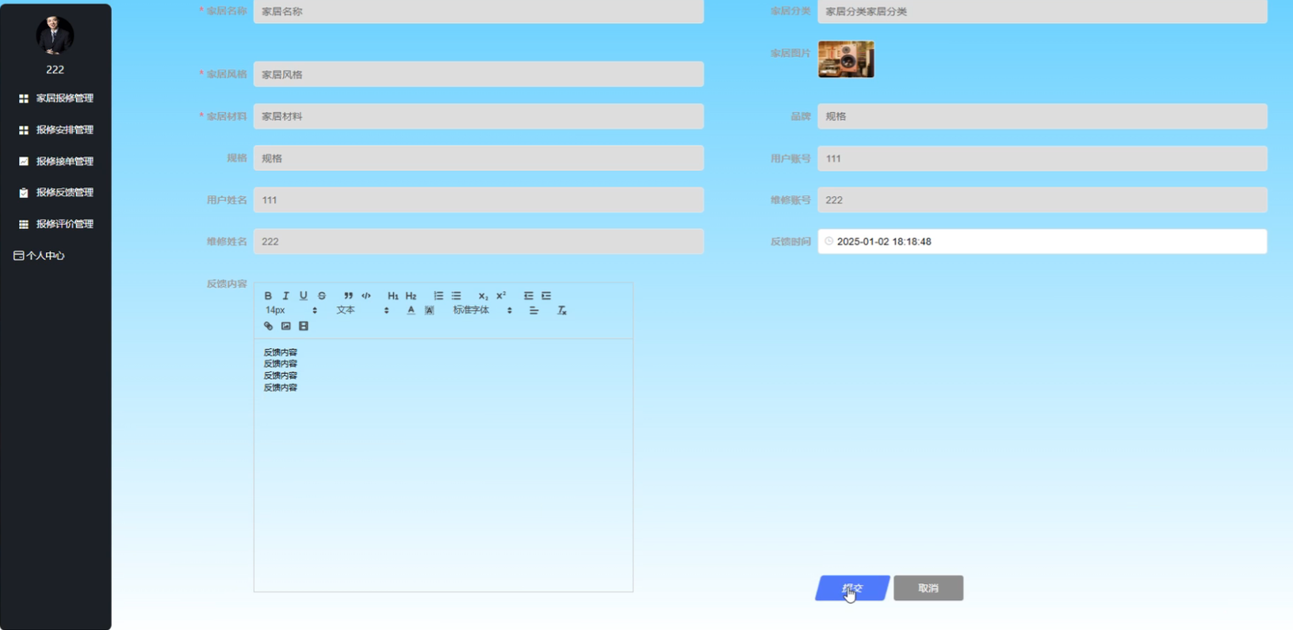This screenshot has height=630, width=1293.
Task: Create an ordered numbered list
Action: pos(438,296)
